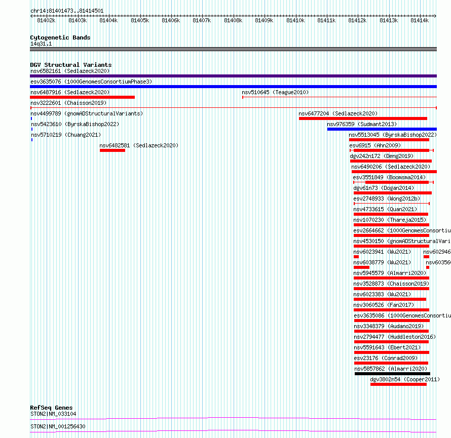451x438 pixels.
Task: Open the nsv976359 (Sudmant2013) variant
Action: point(362,124)
